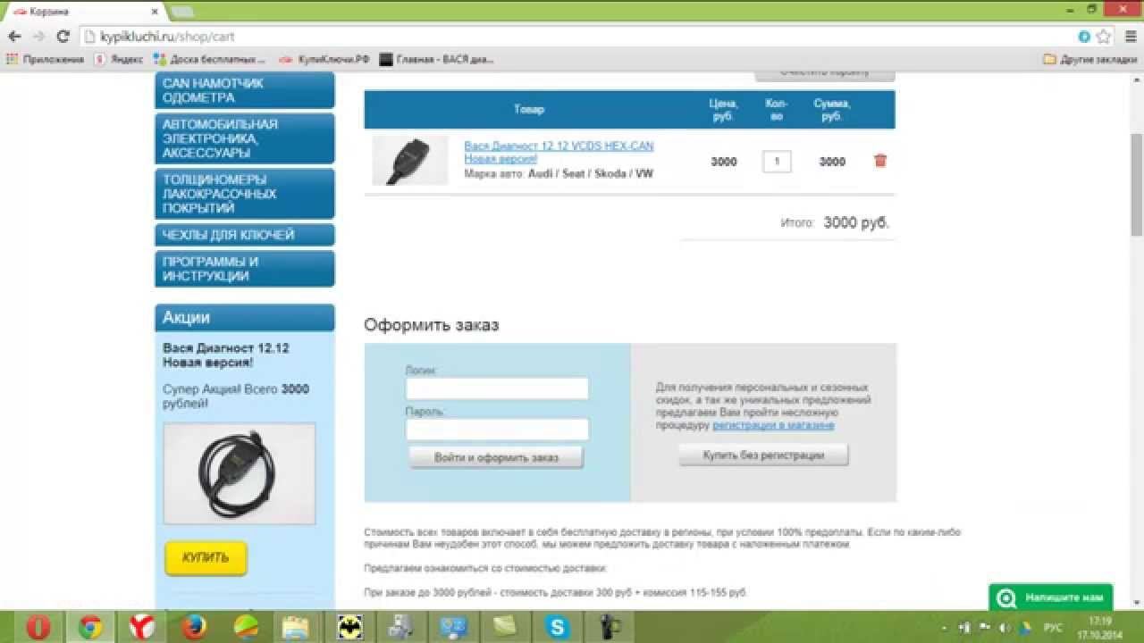Open the ПРОГРАММЫ И ИНСТРУКЦИИ category
Viewport: 1144px width, 643px height.
click(x=245, y=269)
